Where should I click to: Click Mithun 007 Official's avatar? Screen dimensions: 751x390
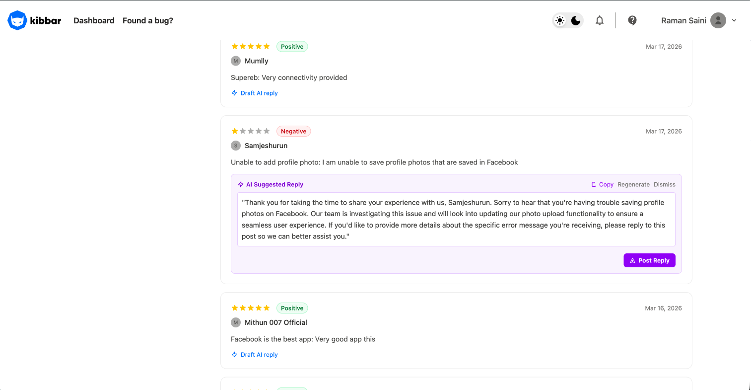[236, 322]
